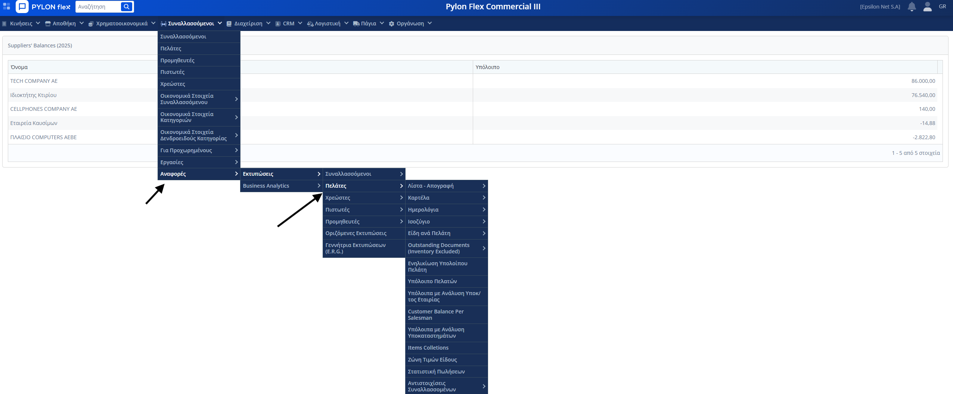Click the Διαχείριση book icon
Viewport: 953px width, 394px height.
click(x=229, y=24)
